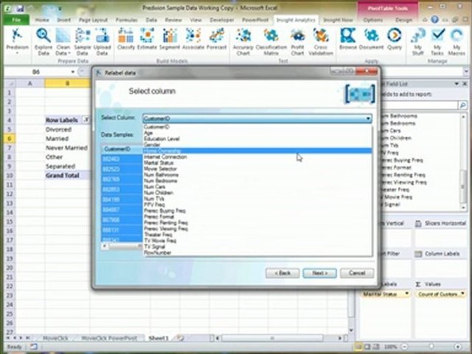Switch to the PowerPivot ribbon tab

[x=255, y=20]
